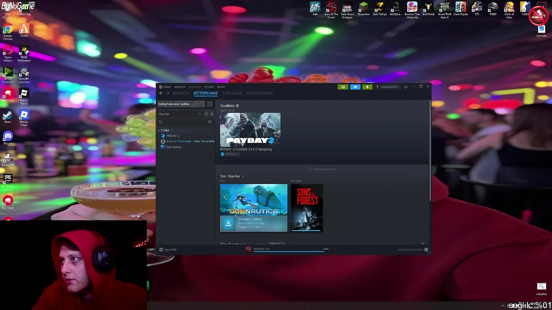Show next items in Son Oyunlar shelf
Viewport: 552px width, 310px height.
tap(422, 176)
